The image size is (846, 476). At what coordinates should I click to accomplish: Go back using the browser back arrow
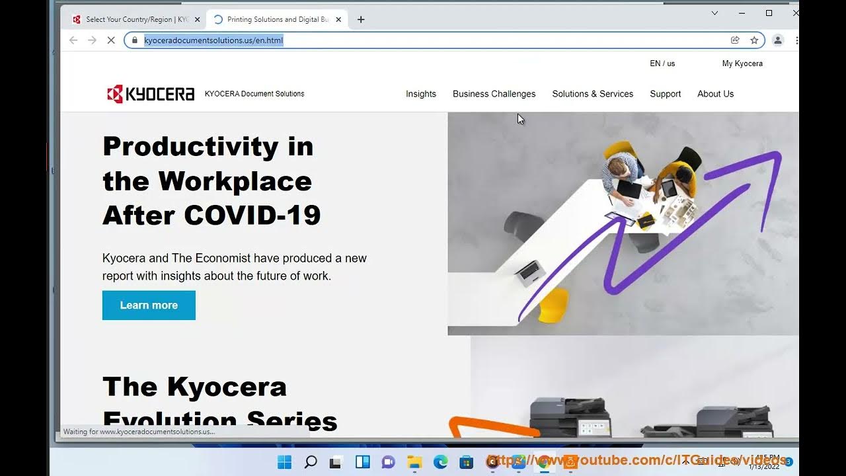click(73, 40)
